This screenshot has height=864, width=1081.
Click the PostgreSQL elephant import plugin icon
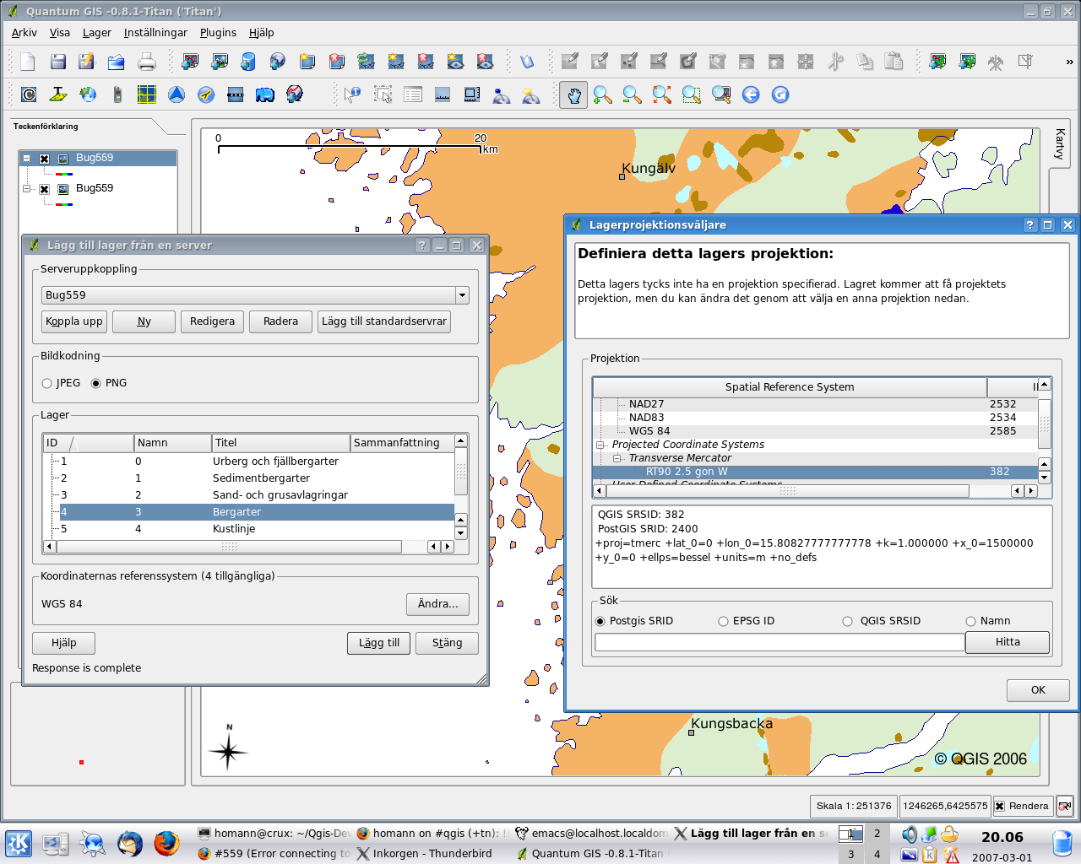[265, 94]
